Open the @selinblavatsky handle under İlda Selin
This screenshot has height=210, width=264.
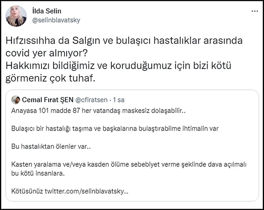56,20
